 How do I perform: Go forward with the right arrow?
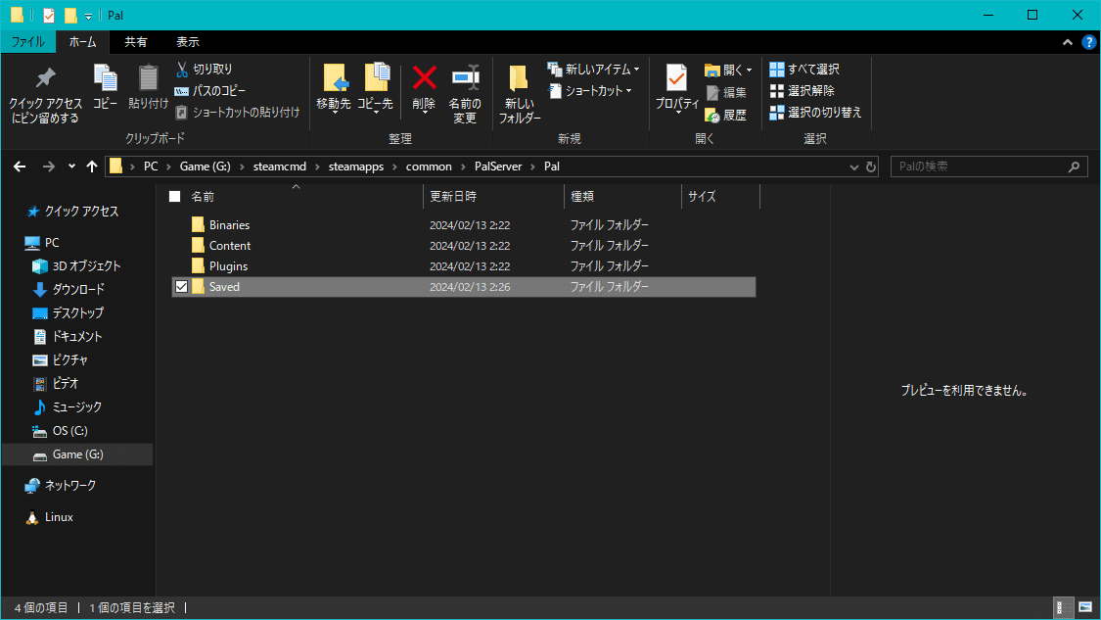[49, 167]
